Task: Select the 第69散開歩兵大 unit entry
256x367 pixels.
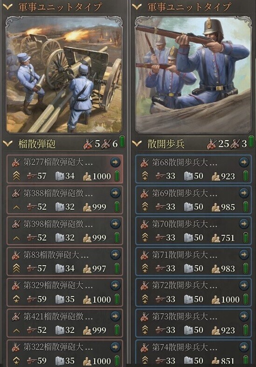Action: 194,200
